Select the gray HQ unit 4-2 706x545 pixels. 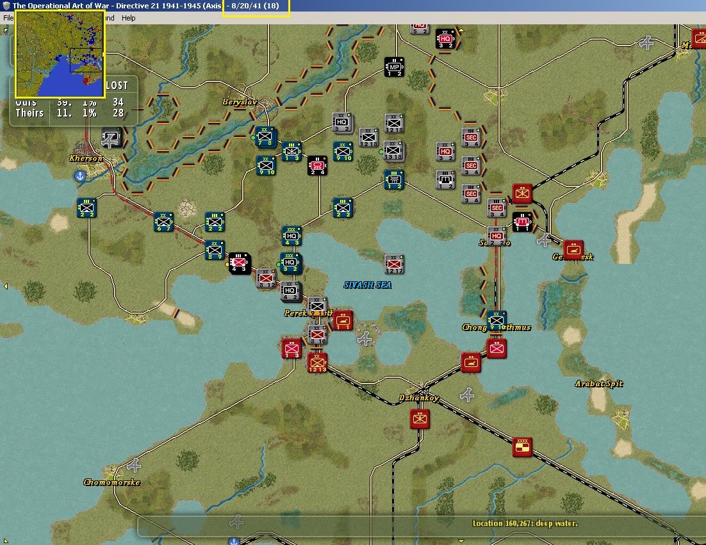coord(290,291)
